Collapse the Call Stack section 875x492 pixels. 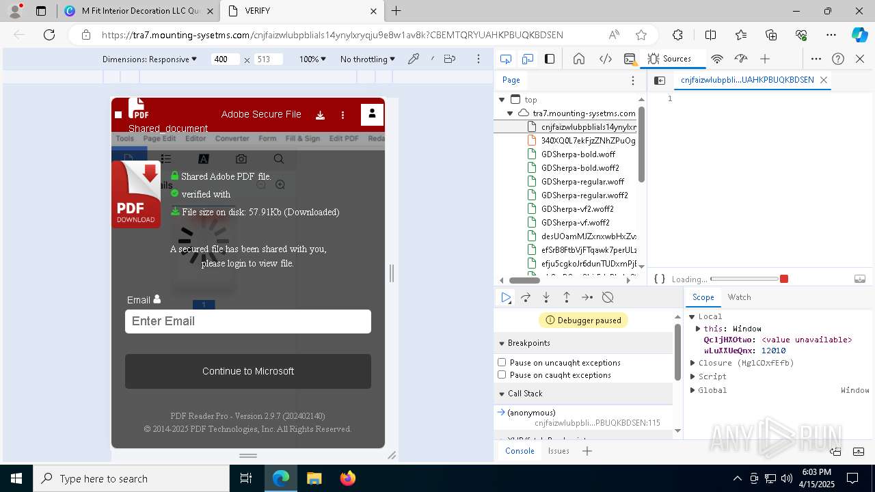[500, 394]
